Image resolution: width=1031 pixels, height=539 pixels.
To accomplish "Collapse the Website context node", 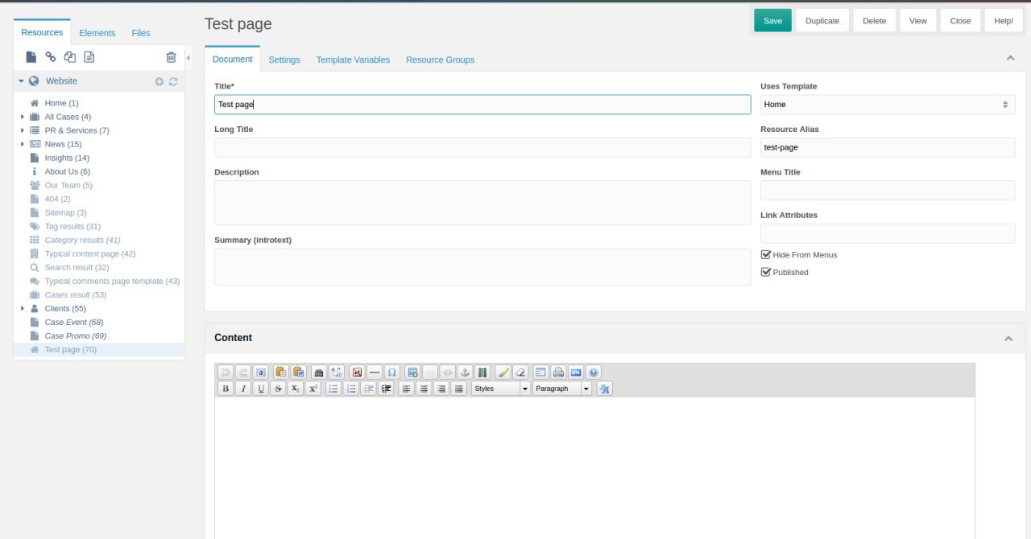I will [22, 81].
